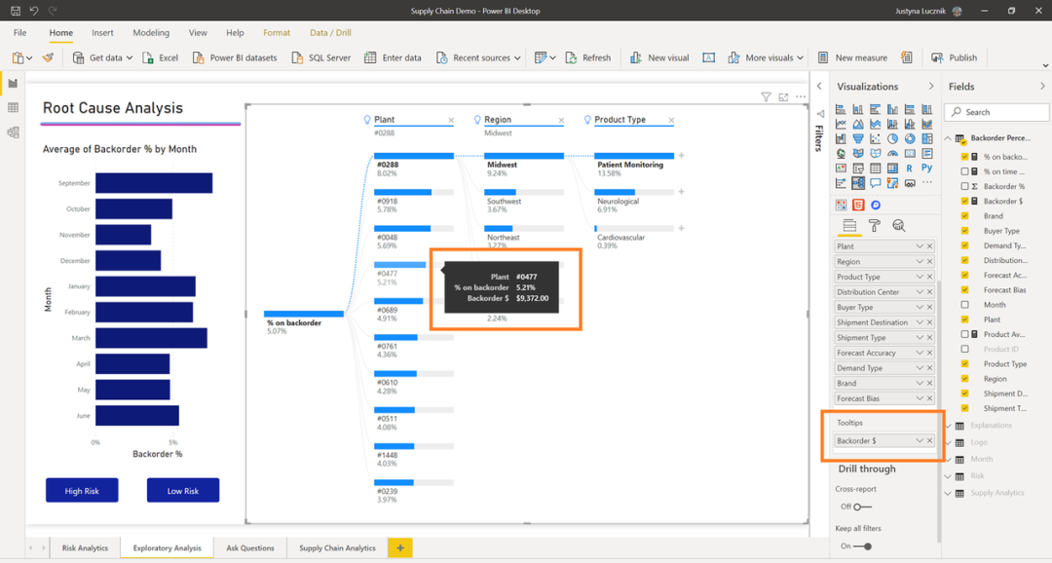
Task: Select the Decomposition tree visual icon
Action: click(858, 182)
